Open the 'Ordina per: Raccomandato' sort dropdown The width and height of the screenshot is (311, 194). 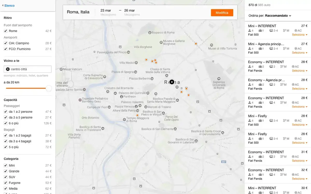(x=270, y=16)
